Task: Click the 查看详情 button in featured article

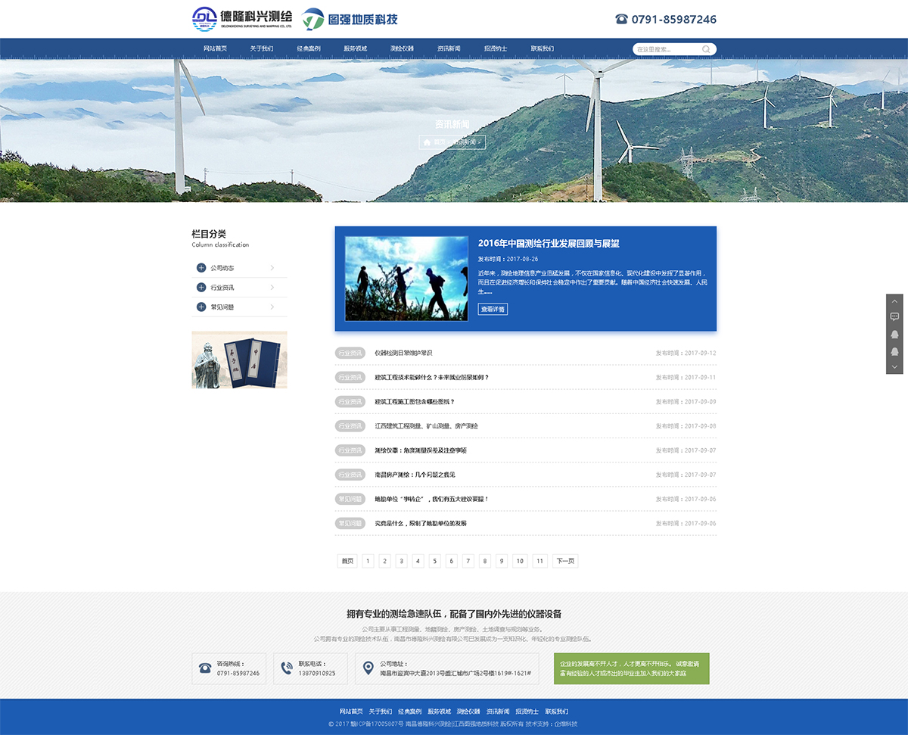Action: [493, 310]
